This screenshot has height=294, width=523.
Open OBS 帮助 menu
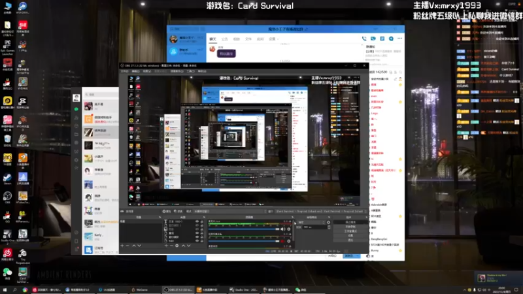pos(202,71)
